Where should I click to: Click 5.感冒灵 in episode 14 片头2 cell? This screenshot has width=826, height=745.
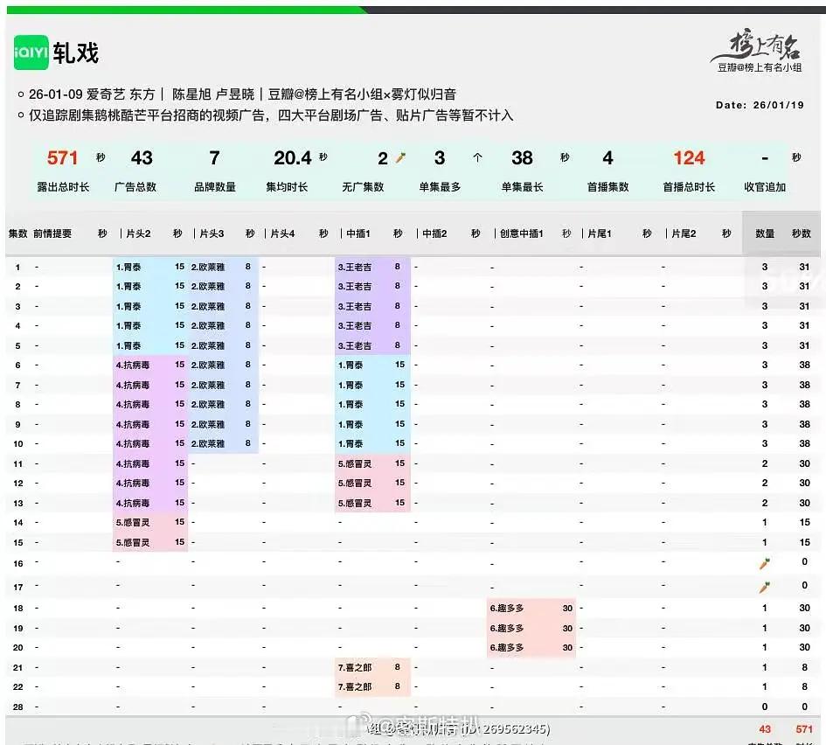pos(133,523)
